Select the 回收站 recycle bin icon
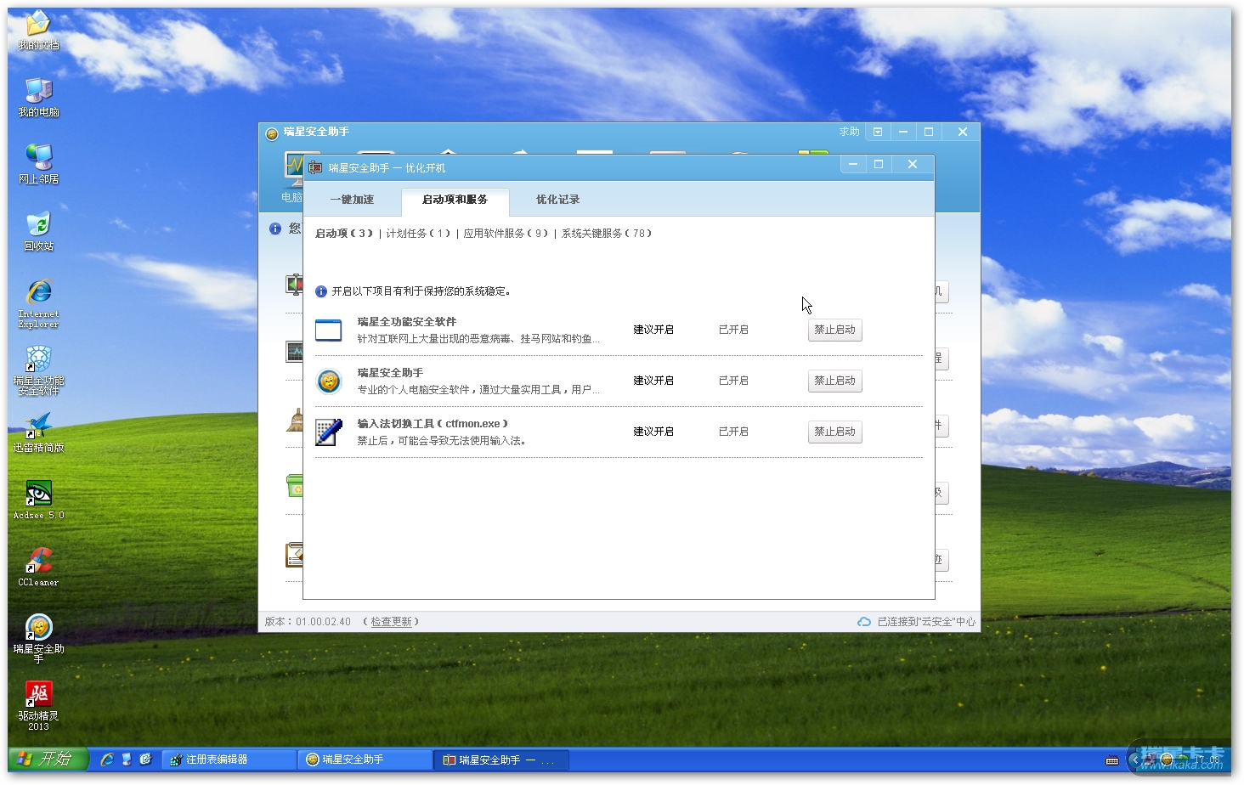 click(x=38, y=232)
